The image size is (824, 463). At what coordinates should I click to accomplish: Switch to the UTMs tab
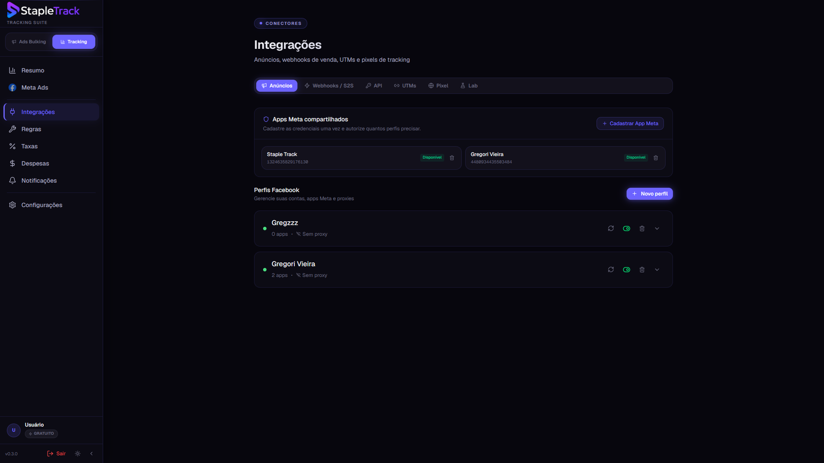[x=405, y=86]
